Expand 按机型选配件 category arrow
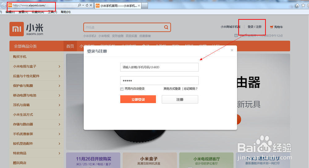This screenshot has height=168, width=309. click(x=59, y=143)
